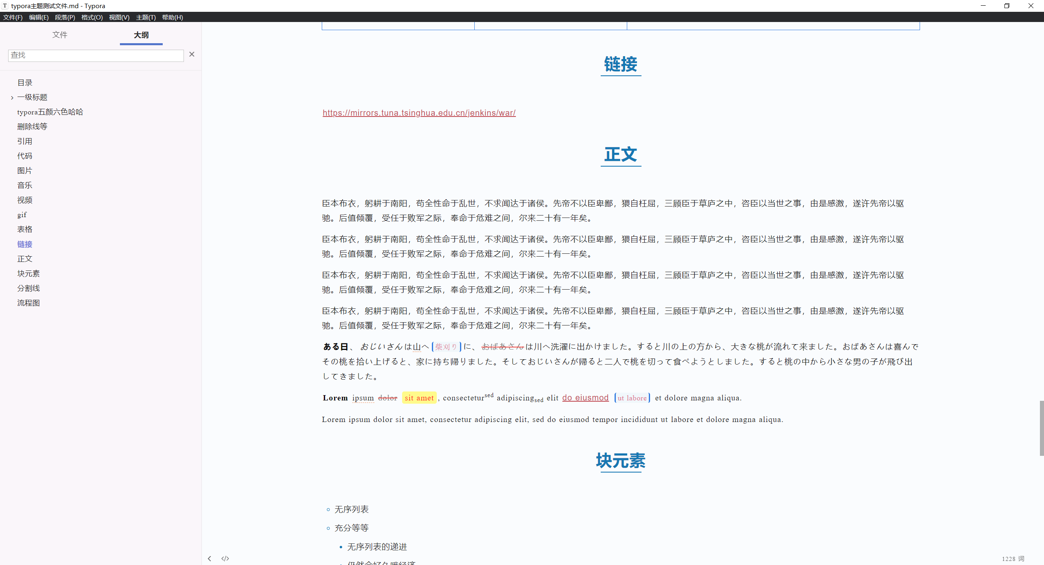The height and width of the screenshot is (565, 1044).
Task: Jump to 删除线等 in outline
Action: click(x=32, y=127)
